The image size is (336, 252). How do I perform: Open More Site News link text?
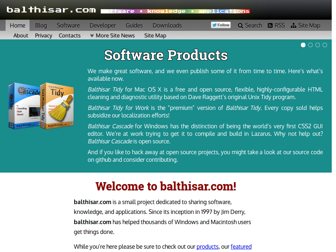tap(115, 35)
